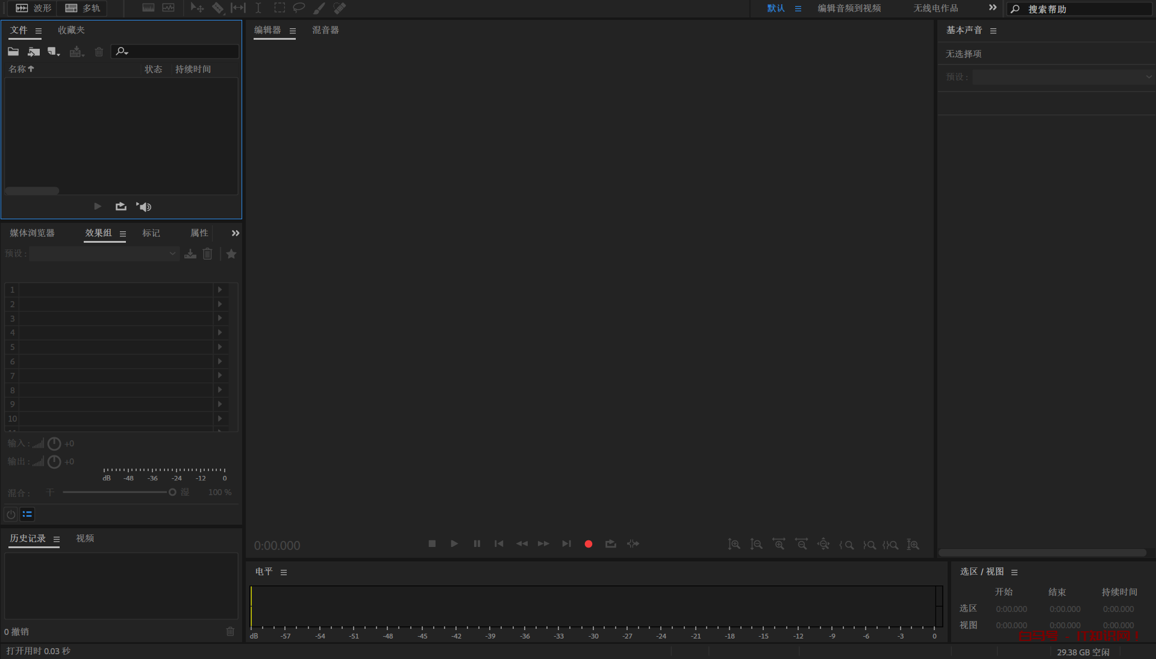The height and width of the screenshot is (659, 1156).
Task: Click the open file folder icon
Action: pyautogui.click(x=13, y=52)
